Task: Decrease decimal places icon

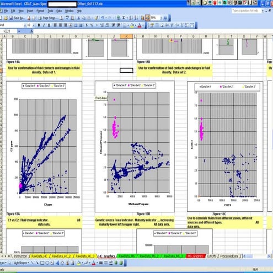Action: 107,25
